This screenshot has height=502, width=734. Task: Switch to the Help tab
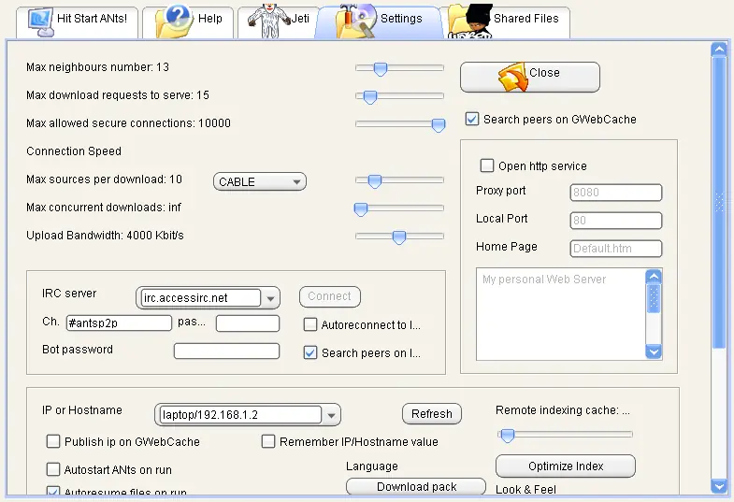[x=188, y=22]
